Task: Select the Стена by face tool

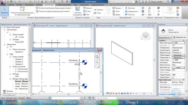Action: (87, 11)
